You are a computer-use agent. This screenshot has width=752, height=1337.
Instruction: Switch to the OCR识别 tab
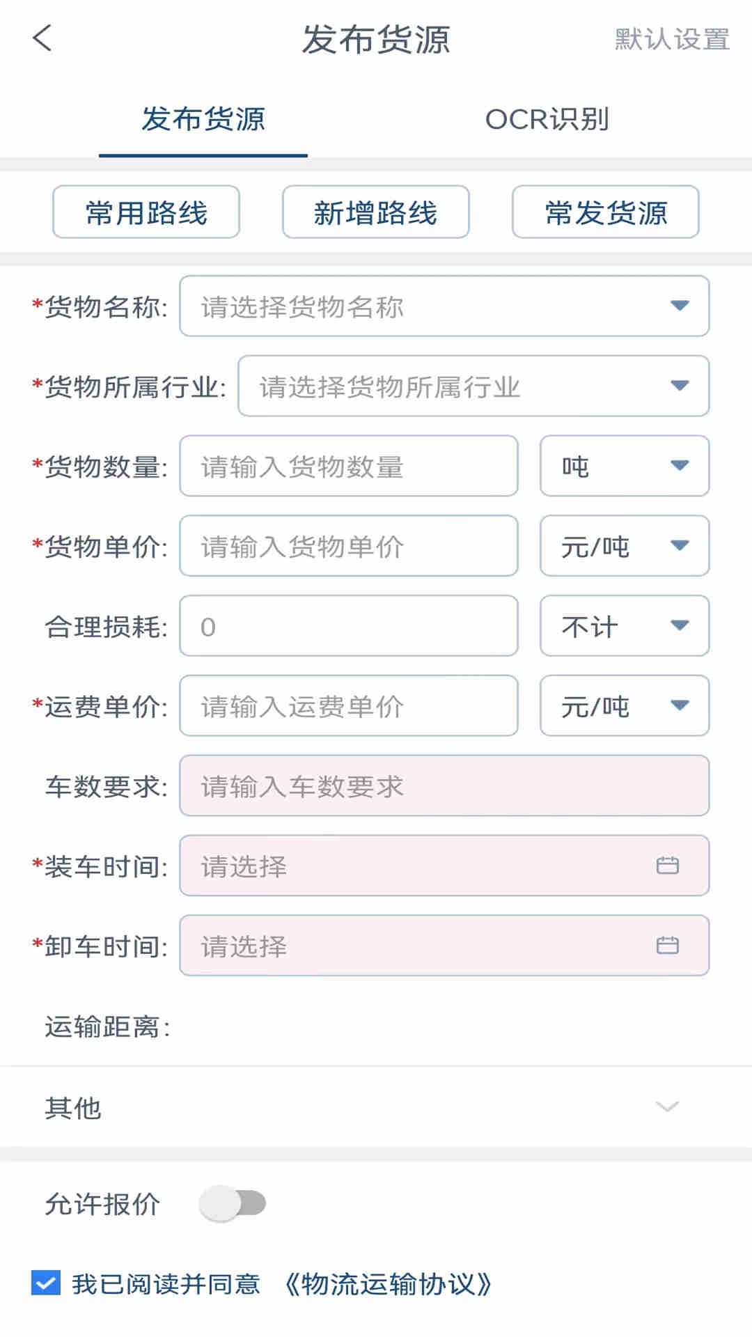click(x=547, y=119)
